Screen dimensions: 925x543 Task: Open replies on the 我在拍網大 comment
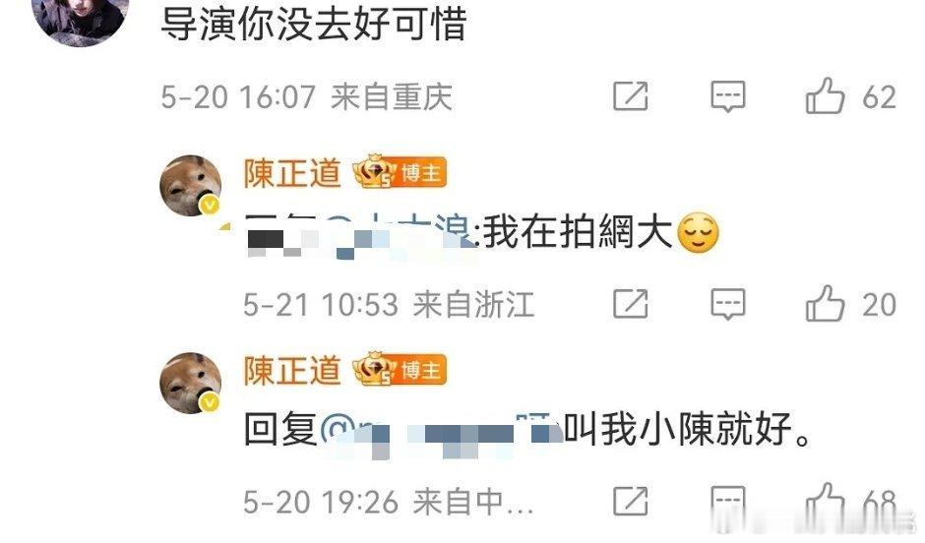click(x=728, y=304)
